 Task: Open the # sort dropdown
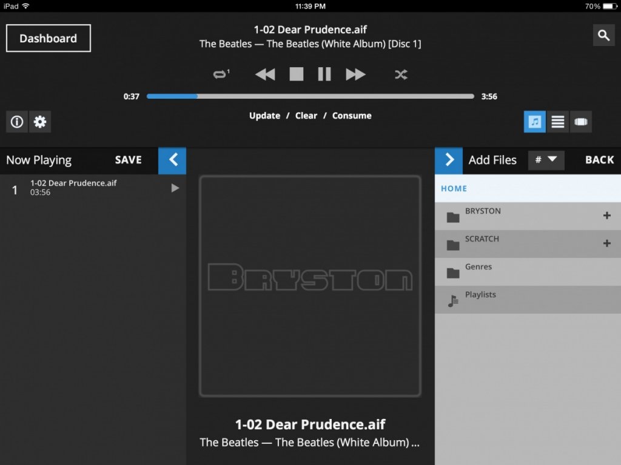(546, 160)
